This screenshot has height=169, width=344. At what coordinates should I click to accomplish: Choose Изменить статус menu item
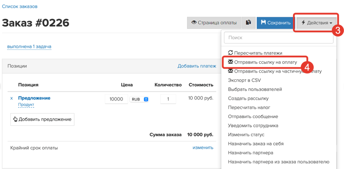pyautogui.click(x=246, y=135)
